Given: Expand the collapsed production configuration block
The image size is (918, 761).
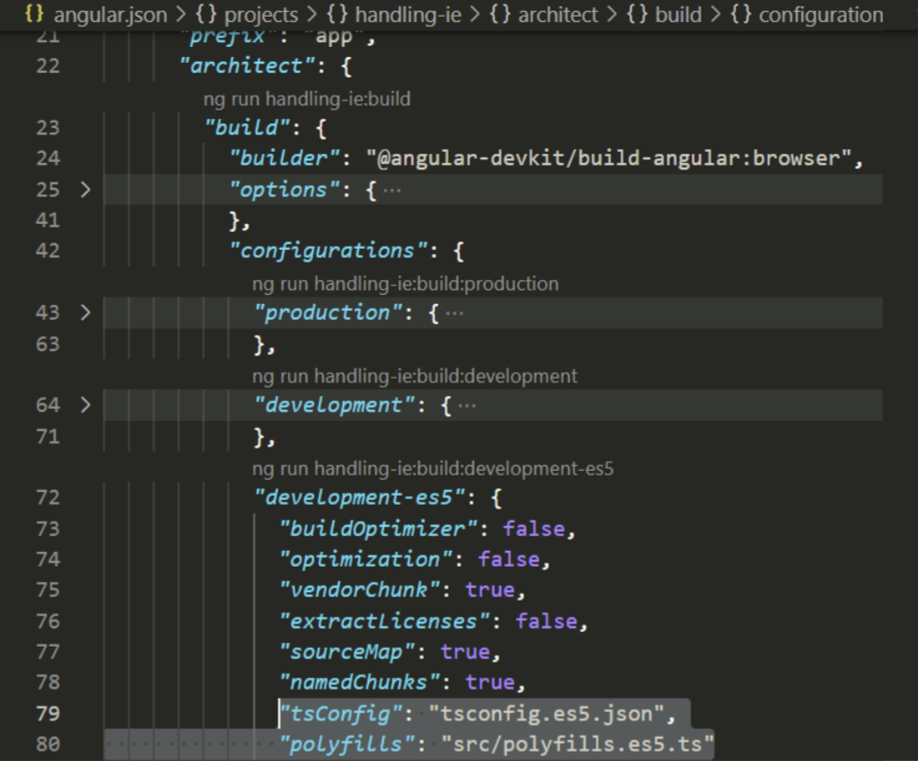Looking at the screenshot, I should (83, 312).
